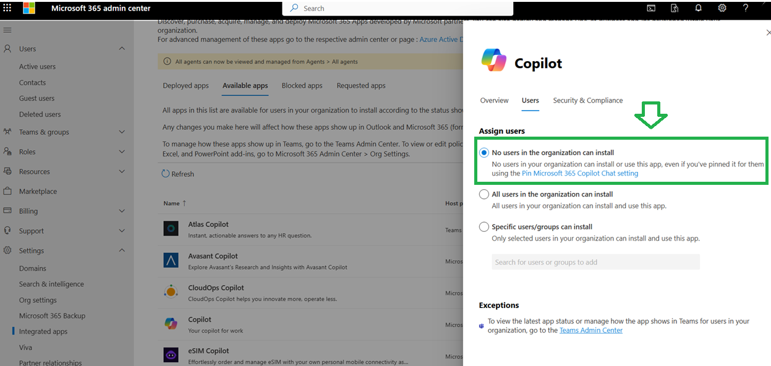
Task: Select Specific users/groups can install
Action: [x=484, y=227]
